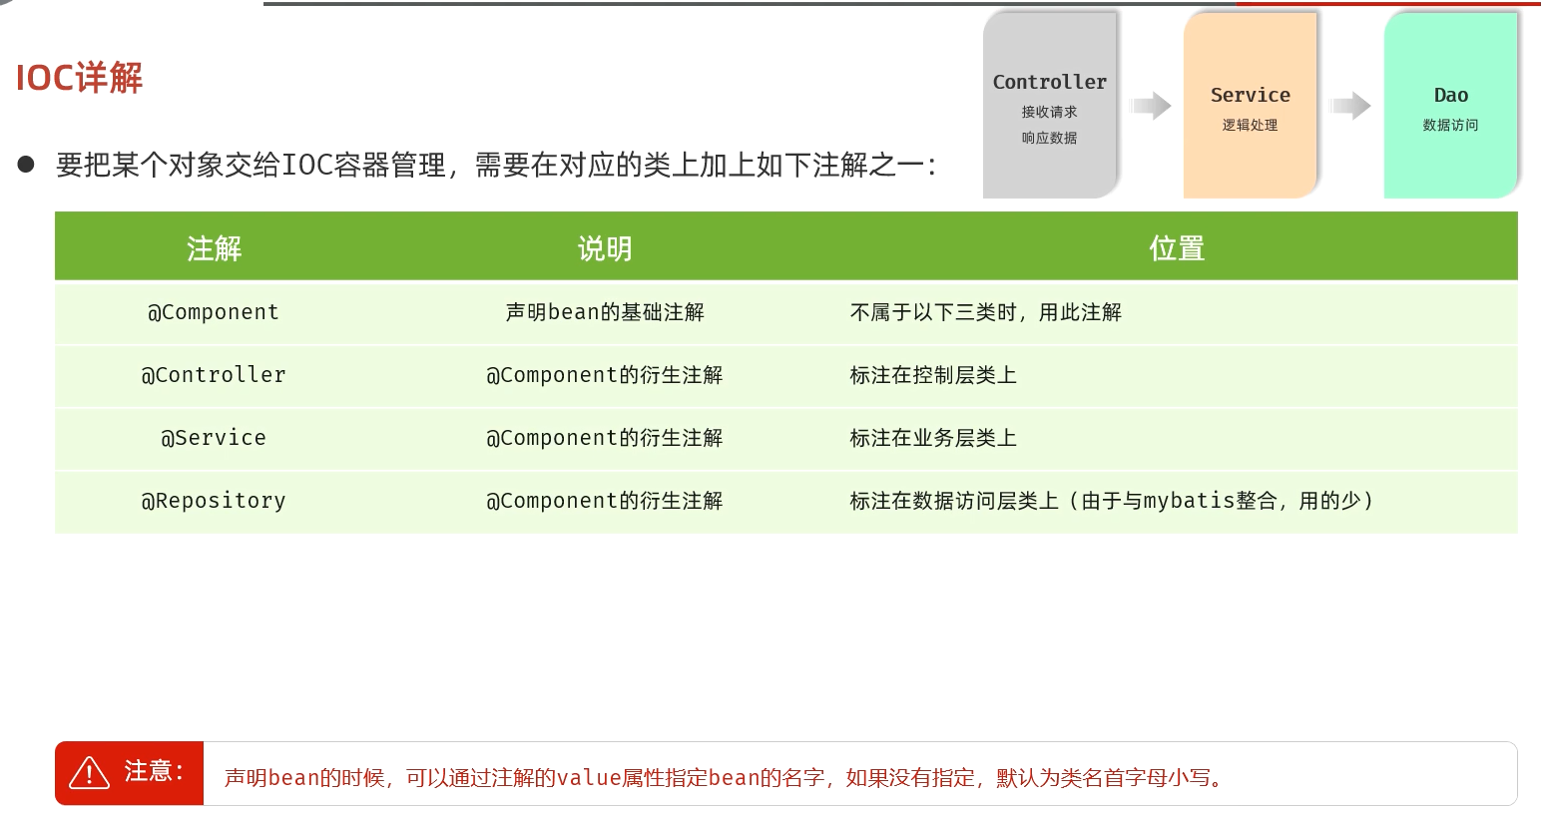Click the 接收请求 text in the Controller box
Image resolution: width=1544 pixels, height=813 pixels.
tap(1049, 112)
